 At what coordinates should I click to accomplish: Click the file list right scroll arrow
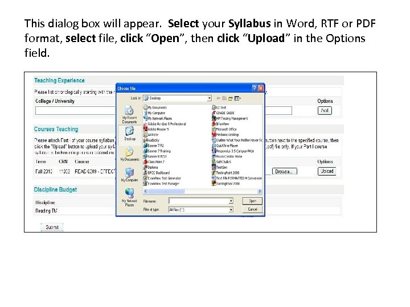[260, 192]
